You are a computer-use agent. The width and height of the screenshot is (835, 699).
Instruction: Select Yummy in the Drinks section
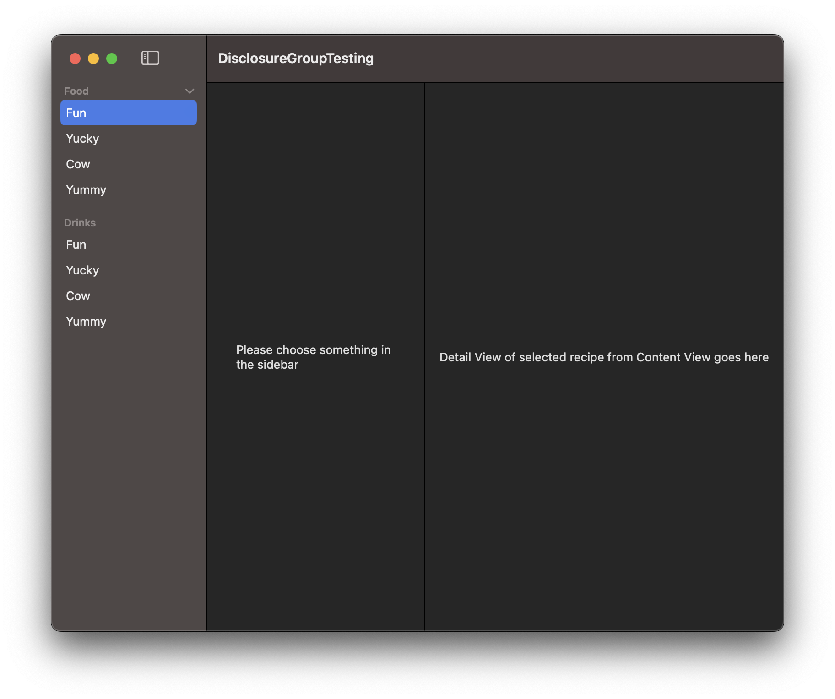pos(86,322)
